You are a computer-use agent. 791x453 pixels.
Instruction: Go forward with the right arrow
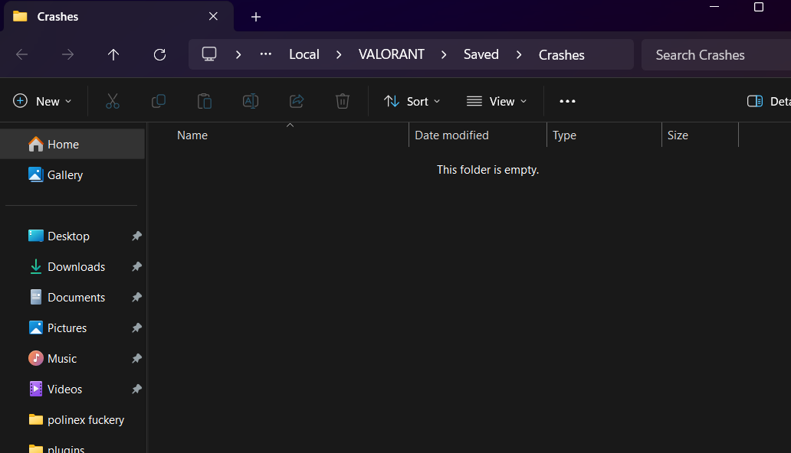(67, 54)
